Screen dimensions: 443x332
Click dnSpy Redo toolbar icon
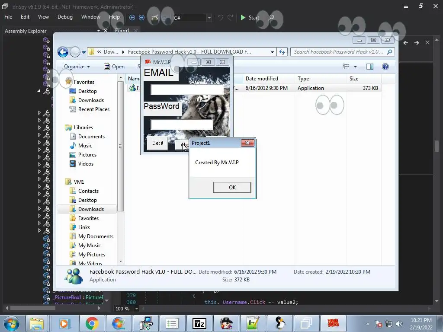[230, 17]
